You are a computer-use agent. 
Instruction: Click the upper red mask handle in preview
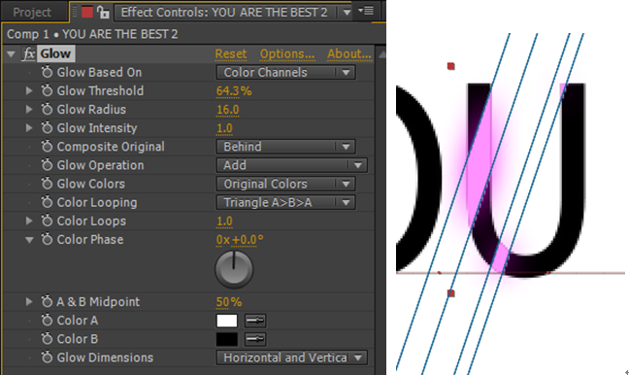point(451,66)
